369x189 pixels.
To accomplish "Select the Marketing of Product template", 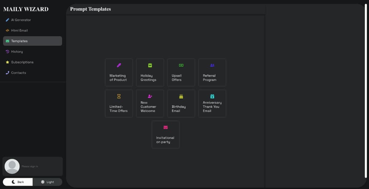I will coord(119,72).
